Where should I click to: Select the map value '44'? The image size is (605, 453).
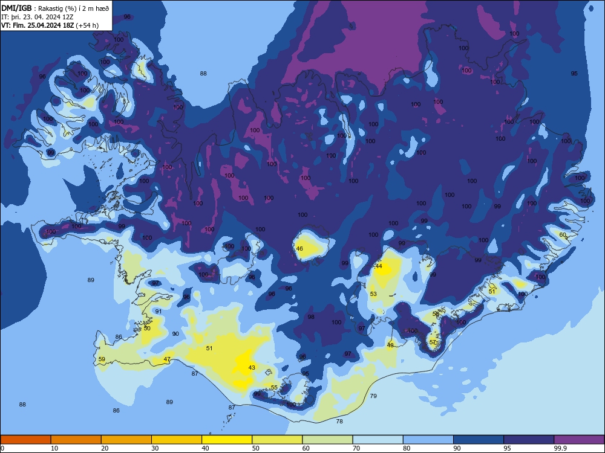pos(379,266)
